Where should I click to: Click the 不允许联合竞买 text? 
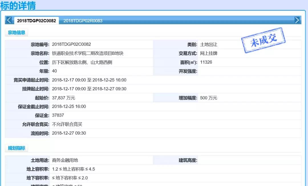tap(67, 124)
